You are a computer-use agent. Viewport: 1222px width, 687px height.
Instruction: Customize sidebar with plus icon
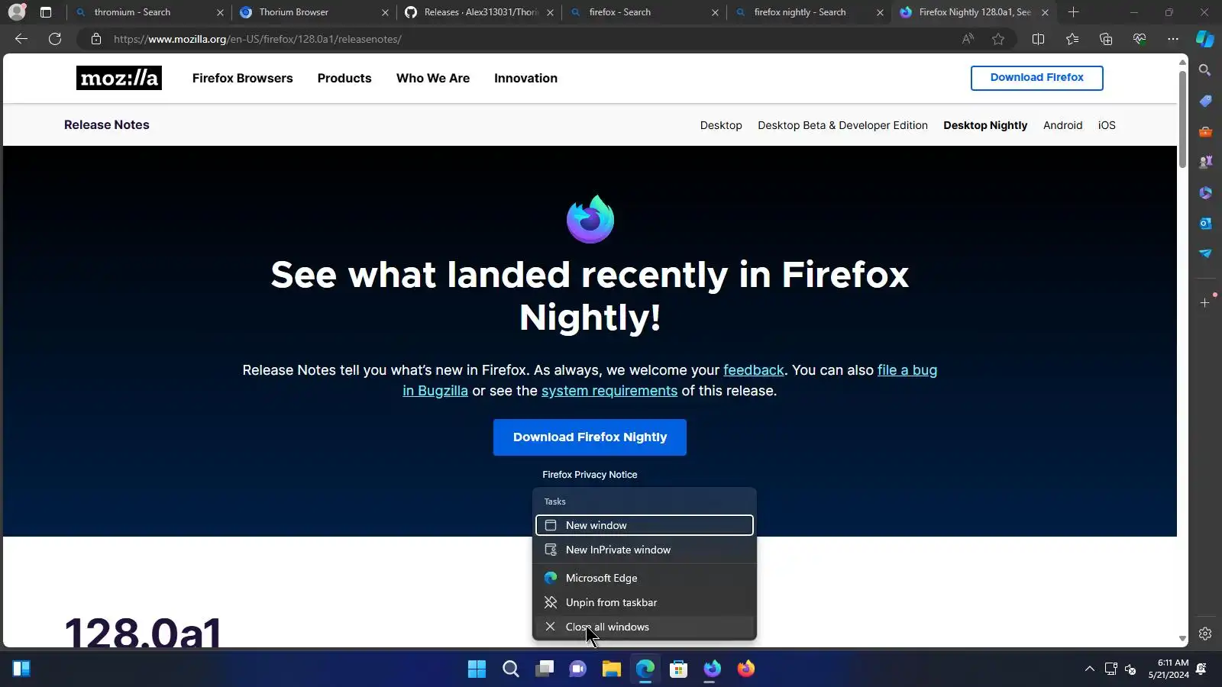coord(1205,303)
